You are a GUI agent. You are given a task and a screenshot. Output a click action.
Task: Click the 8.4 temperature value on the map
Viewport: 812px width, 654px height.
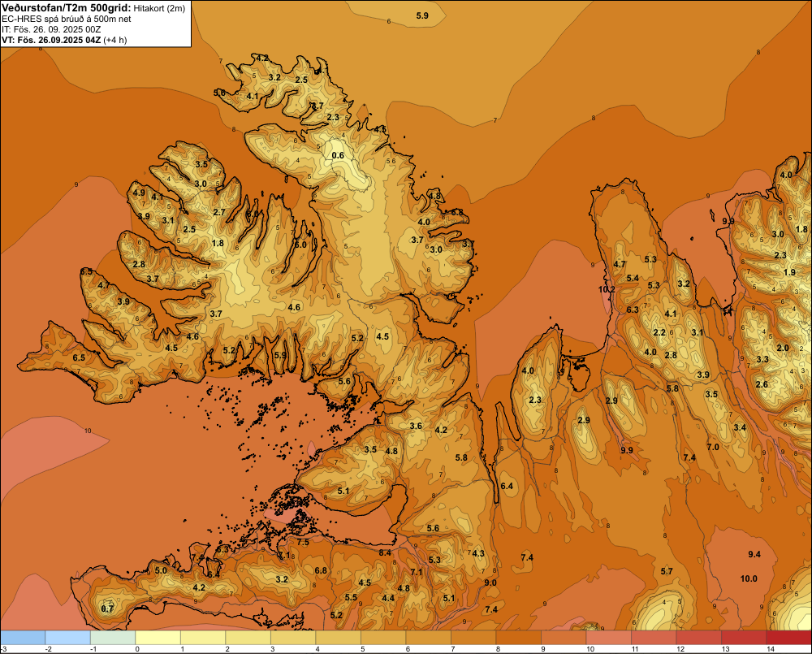pos(385,553)
